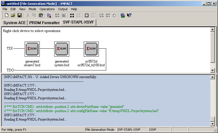The width and height of the screenshot is (218, 133).
Task: Open the Mode menu
Action: point(32,9)
